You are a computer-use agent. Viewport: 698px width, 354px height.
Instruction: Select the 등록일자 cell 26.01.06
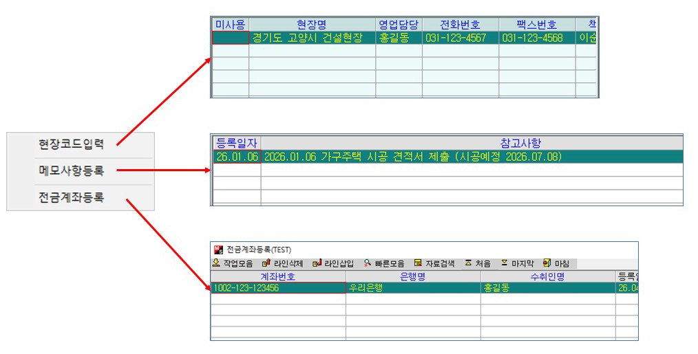click(x=237, y=157)
